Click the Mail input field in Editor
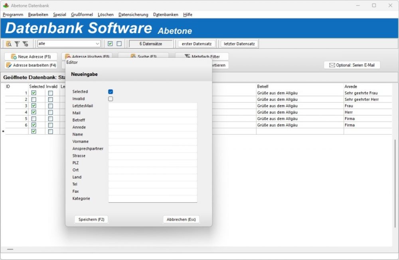Image resolution: width=399 pixels, height=260 pixels. tap(153, 113)
